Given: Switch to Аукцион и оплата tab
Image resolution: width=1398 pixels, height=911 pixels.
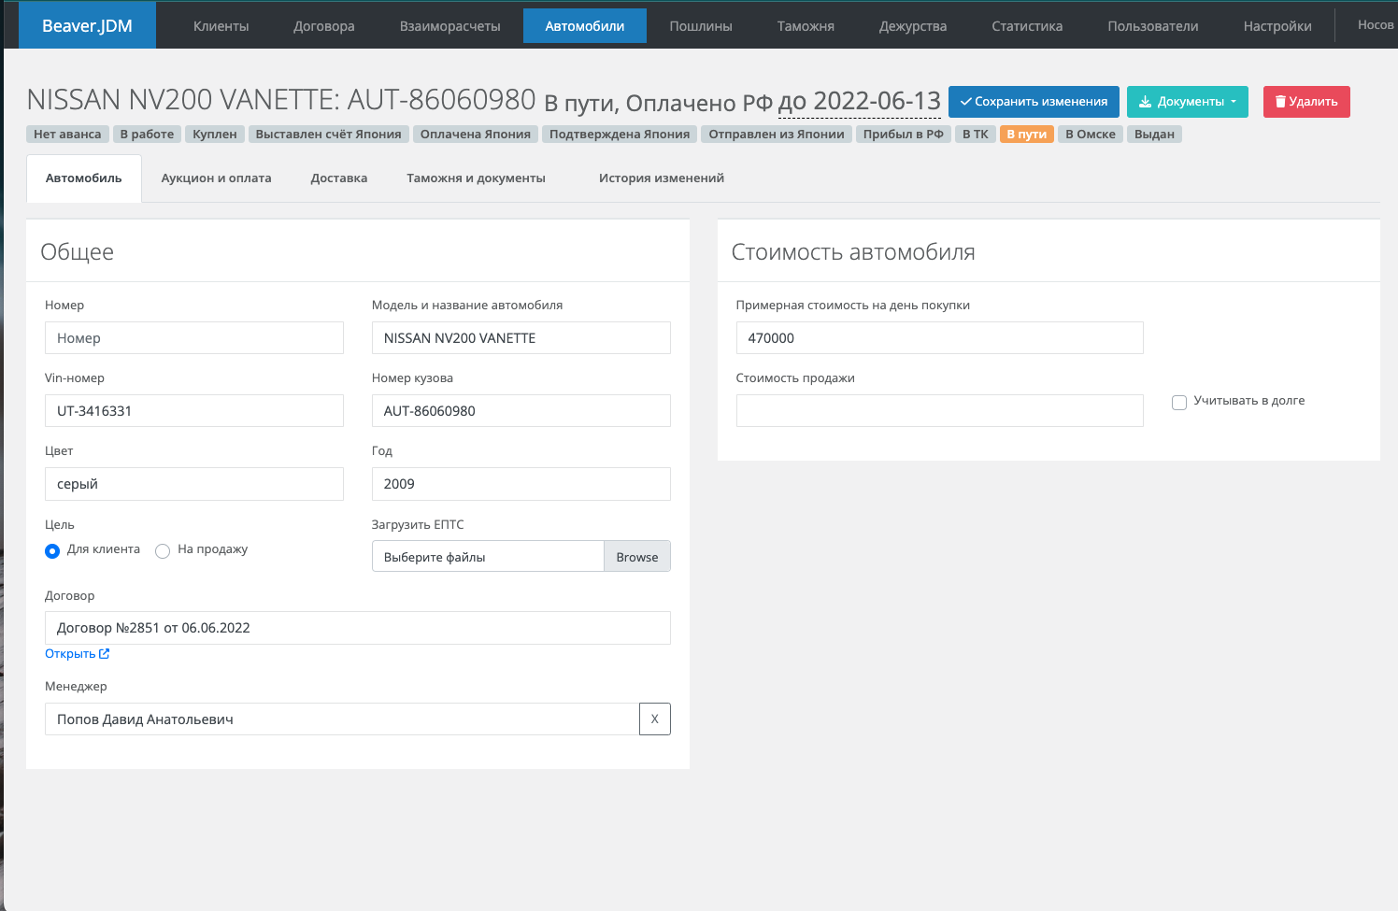Looking at the screenshot, I should click(216, 178).
